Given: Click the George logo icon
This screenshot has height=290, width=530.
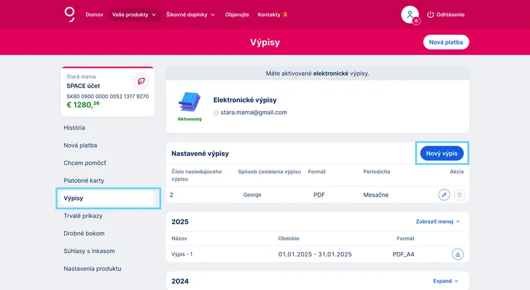Looking at the screenshot, I should click(70, 14).
